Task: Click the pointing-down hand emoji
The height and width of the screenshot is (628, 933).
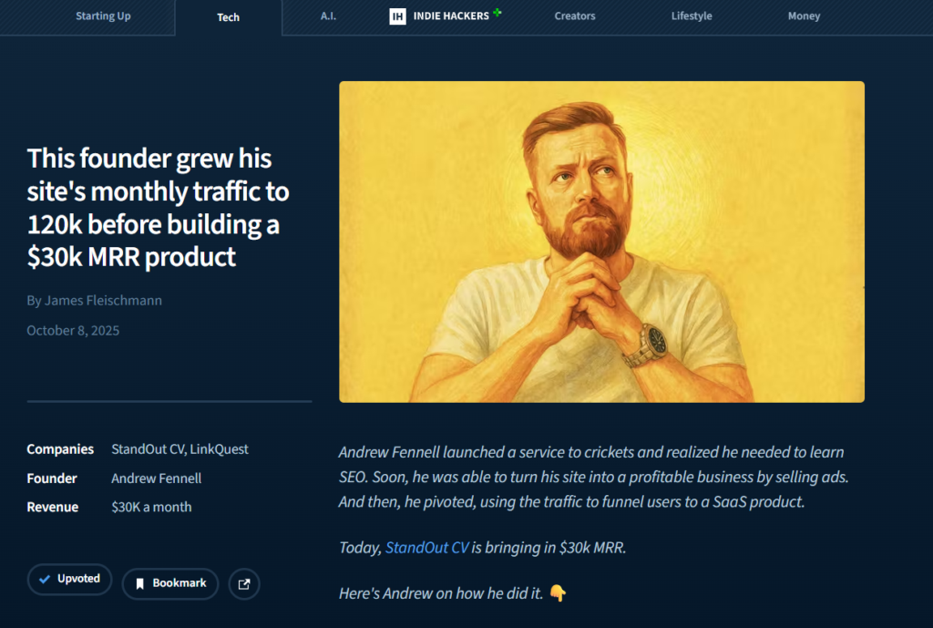Action: [558, 593]
